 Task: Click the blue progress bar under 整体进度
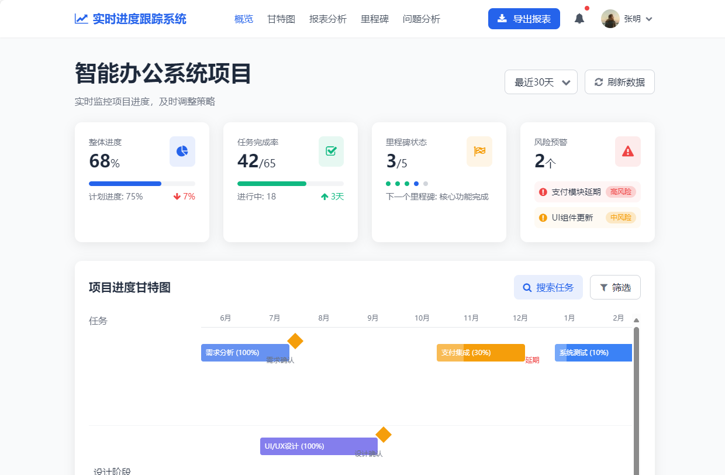point(141,183)
